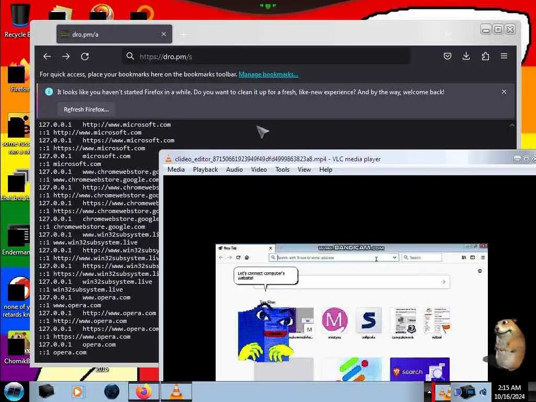The image size is (536, 402).
Task: Open VLC Tools menu
Action: (x=282, y=170)
